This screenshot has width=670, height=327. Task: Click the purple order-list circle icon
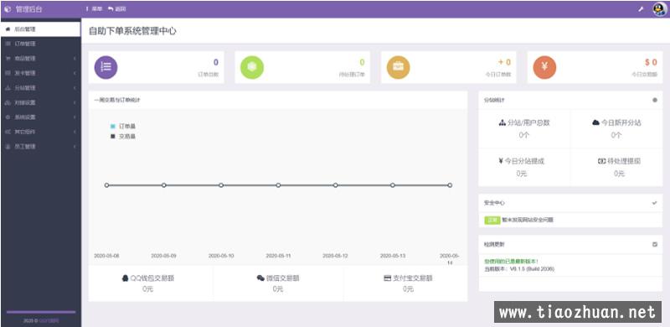click(106, 67)
